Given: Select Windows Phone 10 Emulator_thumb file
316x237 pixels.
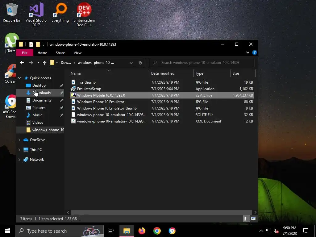Looking at the screenshot, I should click(162, 108).
